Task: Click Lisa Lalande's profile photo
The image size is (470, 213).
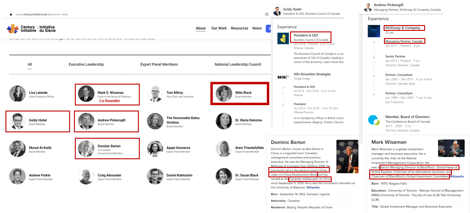Action: (x=18, y=94)
